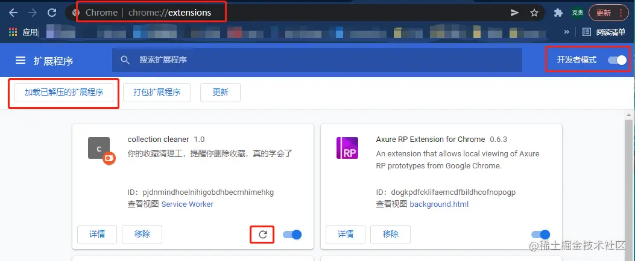Disable the Axure RP Extension toggle
Screen dimensions: 635x261
541,235
